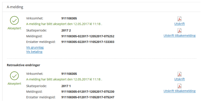Follow the Vis betaling link
215x110 pixels.
pos(34,52)
